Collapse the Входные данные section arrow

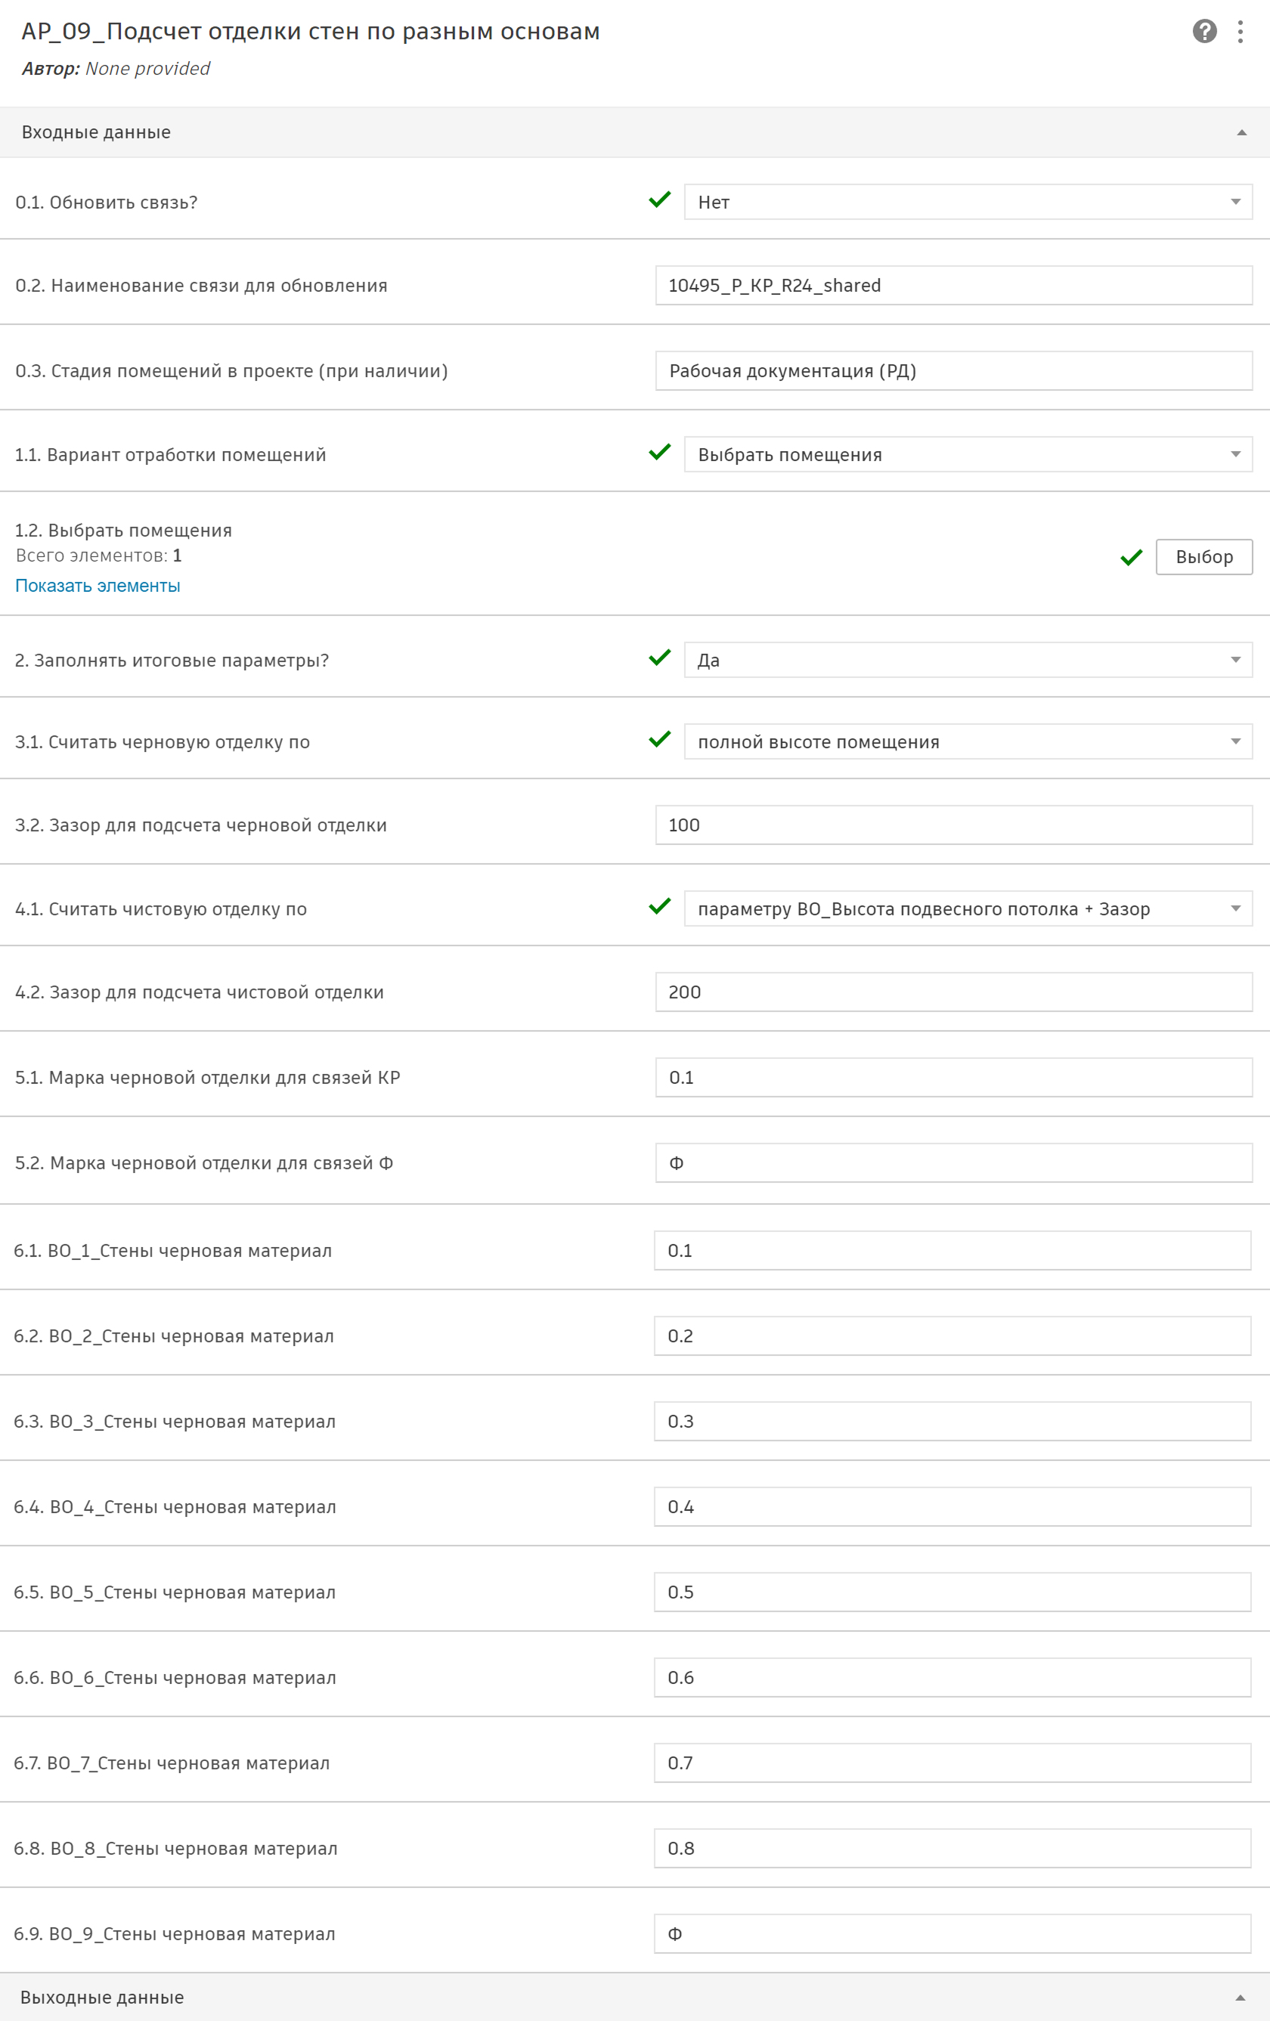pyautogui.click(x=1241, y=132)
